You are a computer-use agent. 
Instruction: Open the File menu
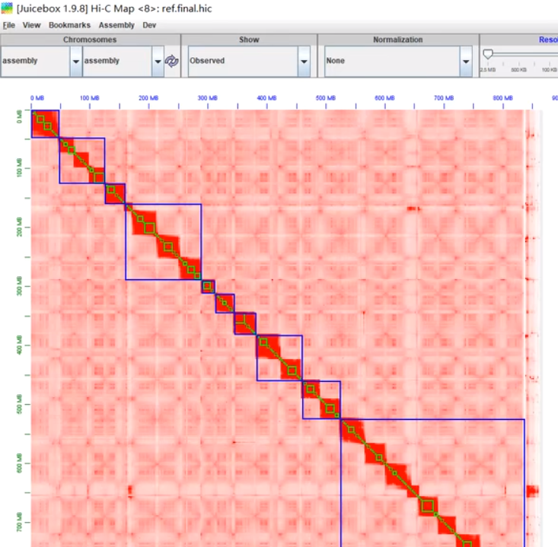[9, 25]
